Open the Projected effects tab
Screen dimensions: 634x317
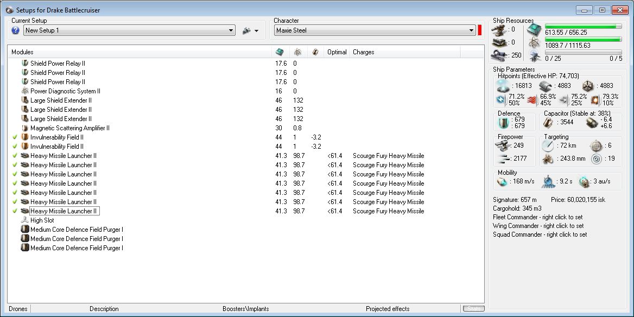pos(388,309)
